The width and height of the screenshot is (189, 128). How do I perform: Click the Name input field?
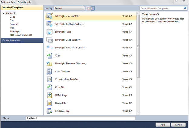coord(81,118)
